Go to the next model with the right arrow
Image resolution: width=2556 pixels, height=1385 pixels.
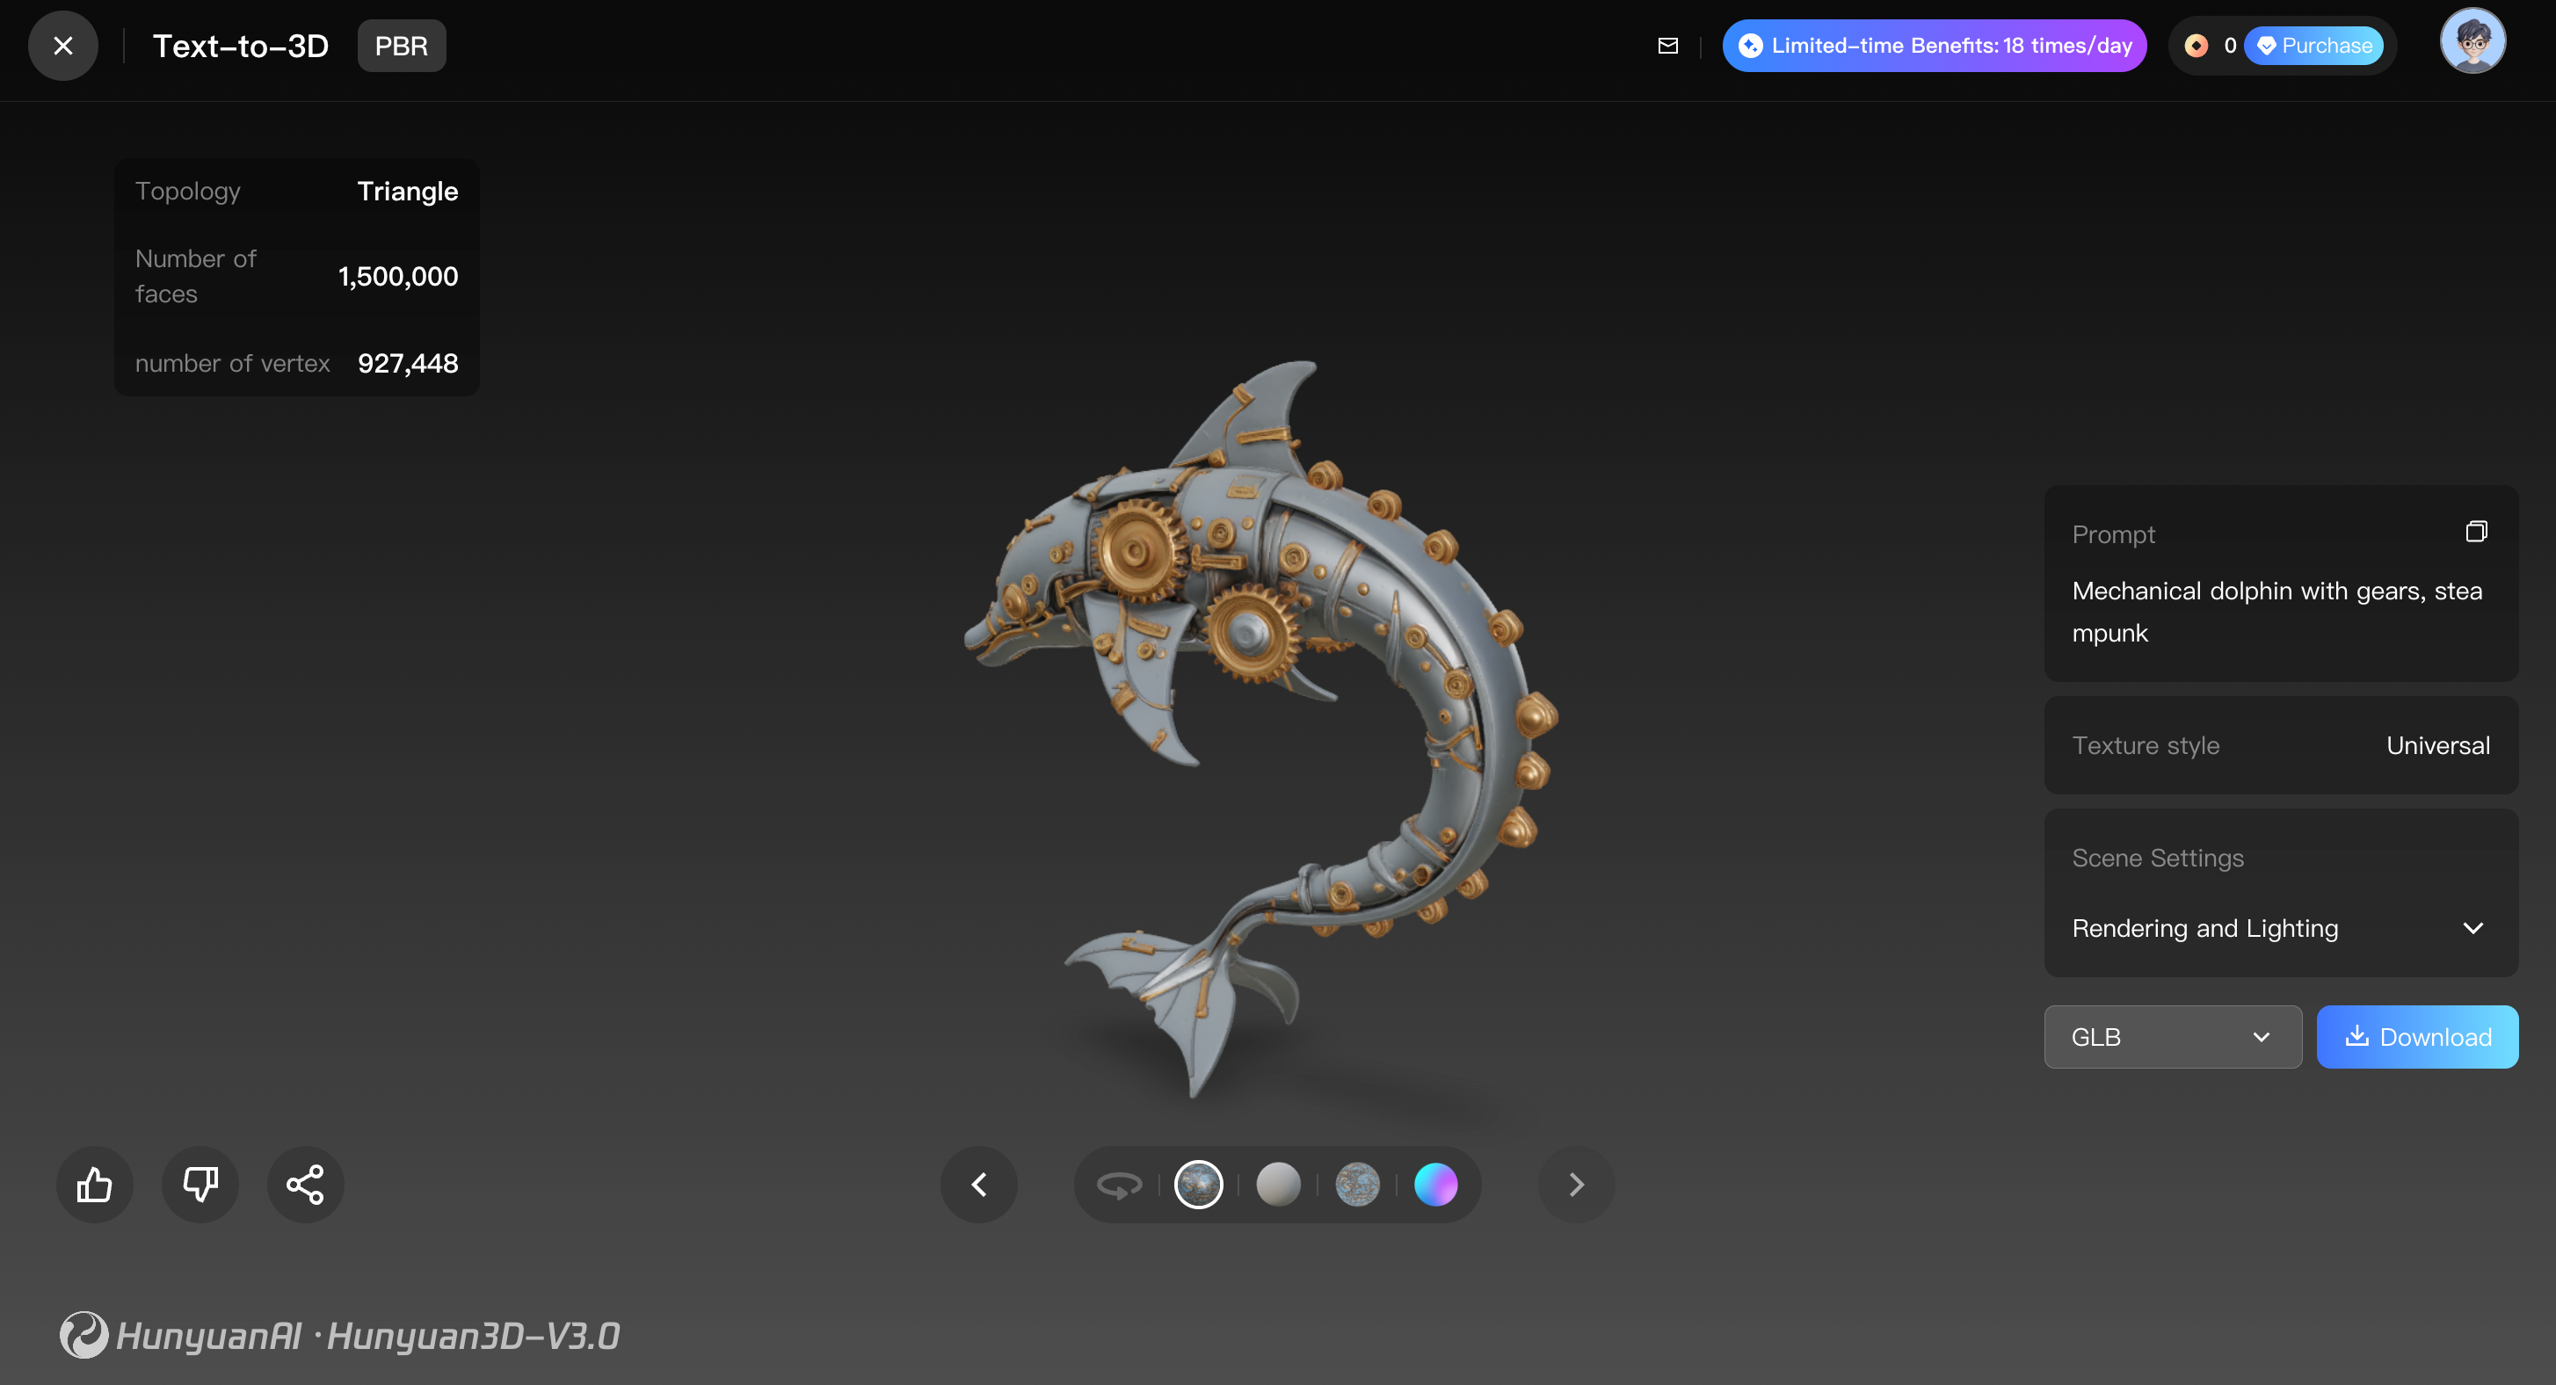(x=1576, y=1185)
